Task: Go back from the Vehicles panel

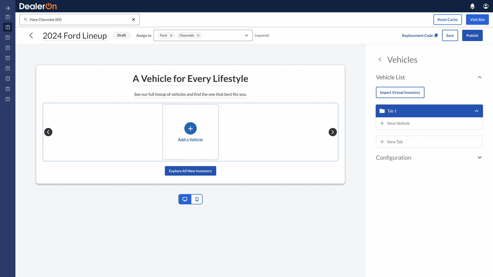Action: [380, 60]
